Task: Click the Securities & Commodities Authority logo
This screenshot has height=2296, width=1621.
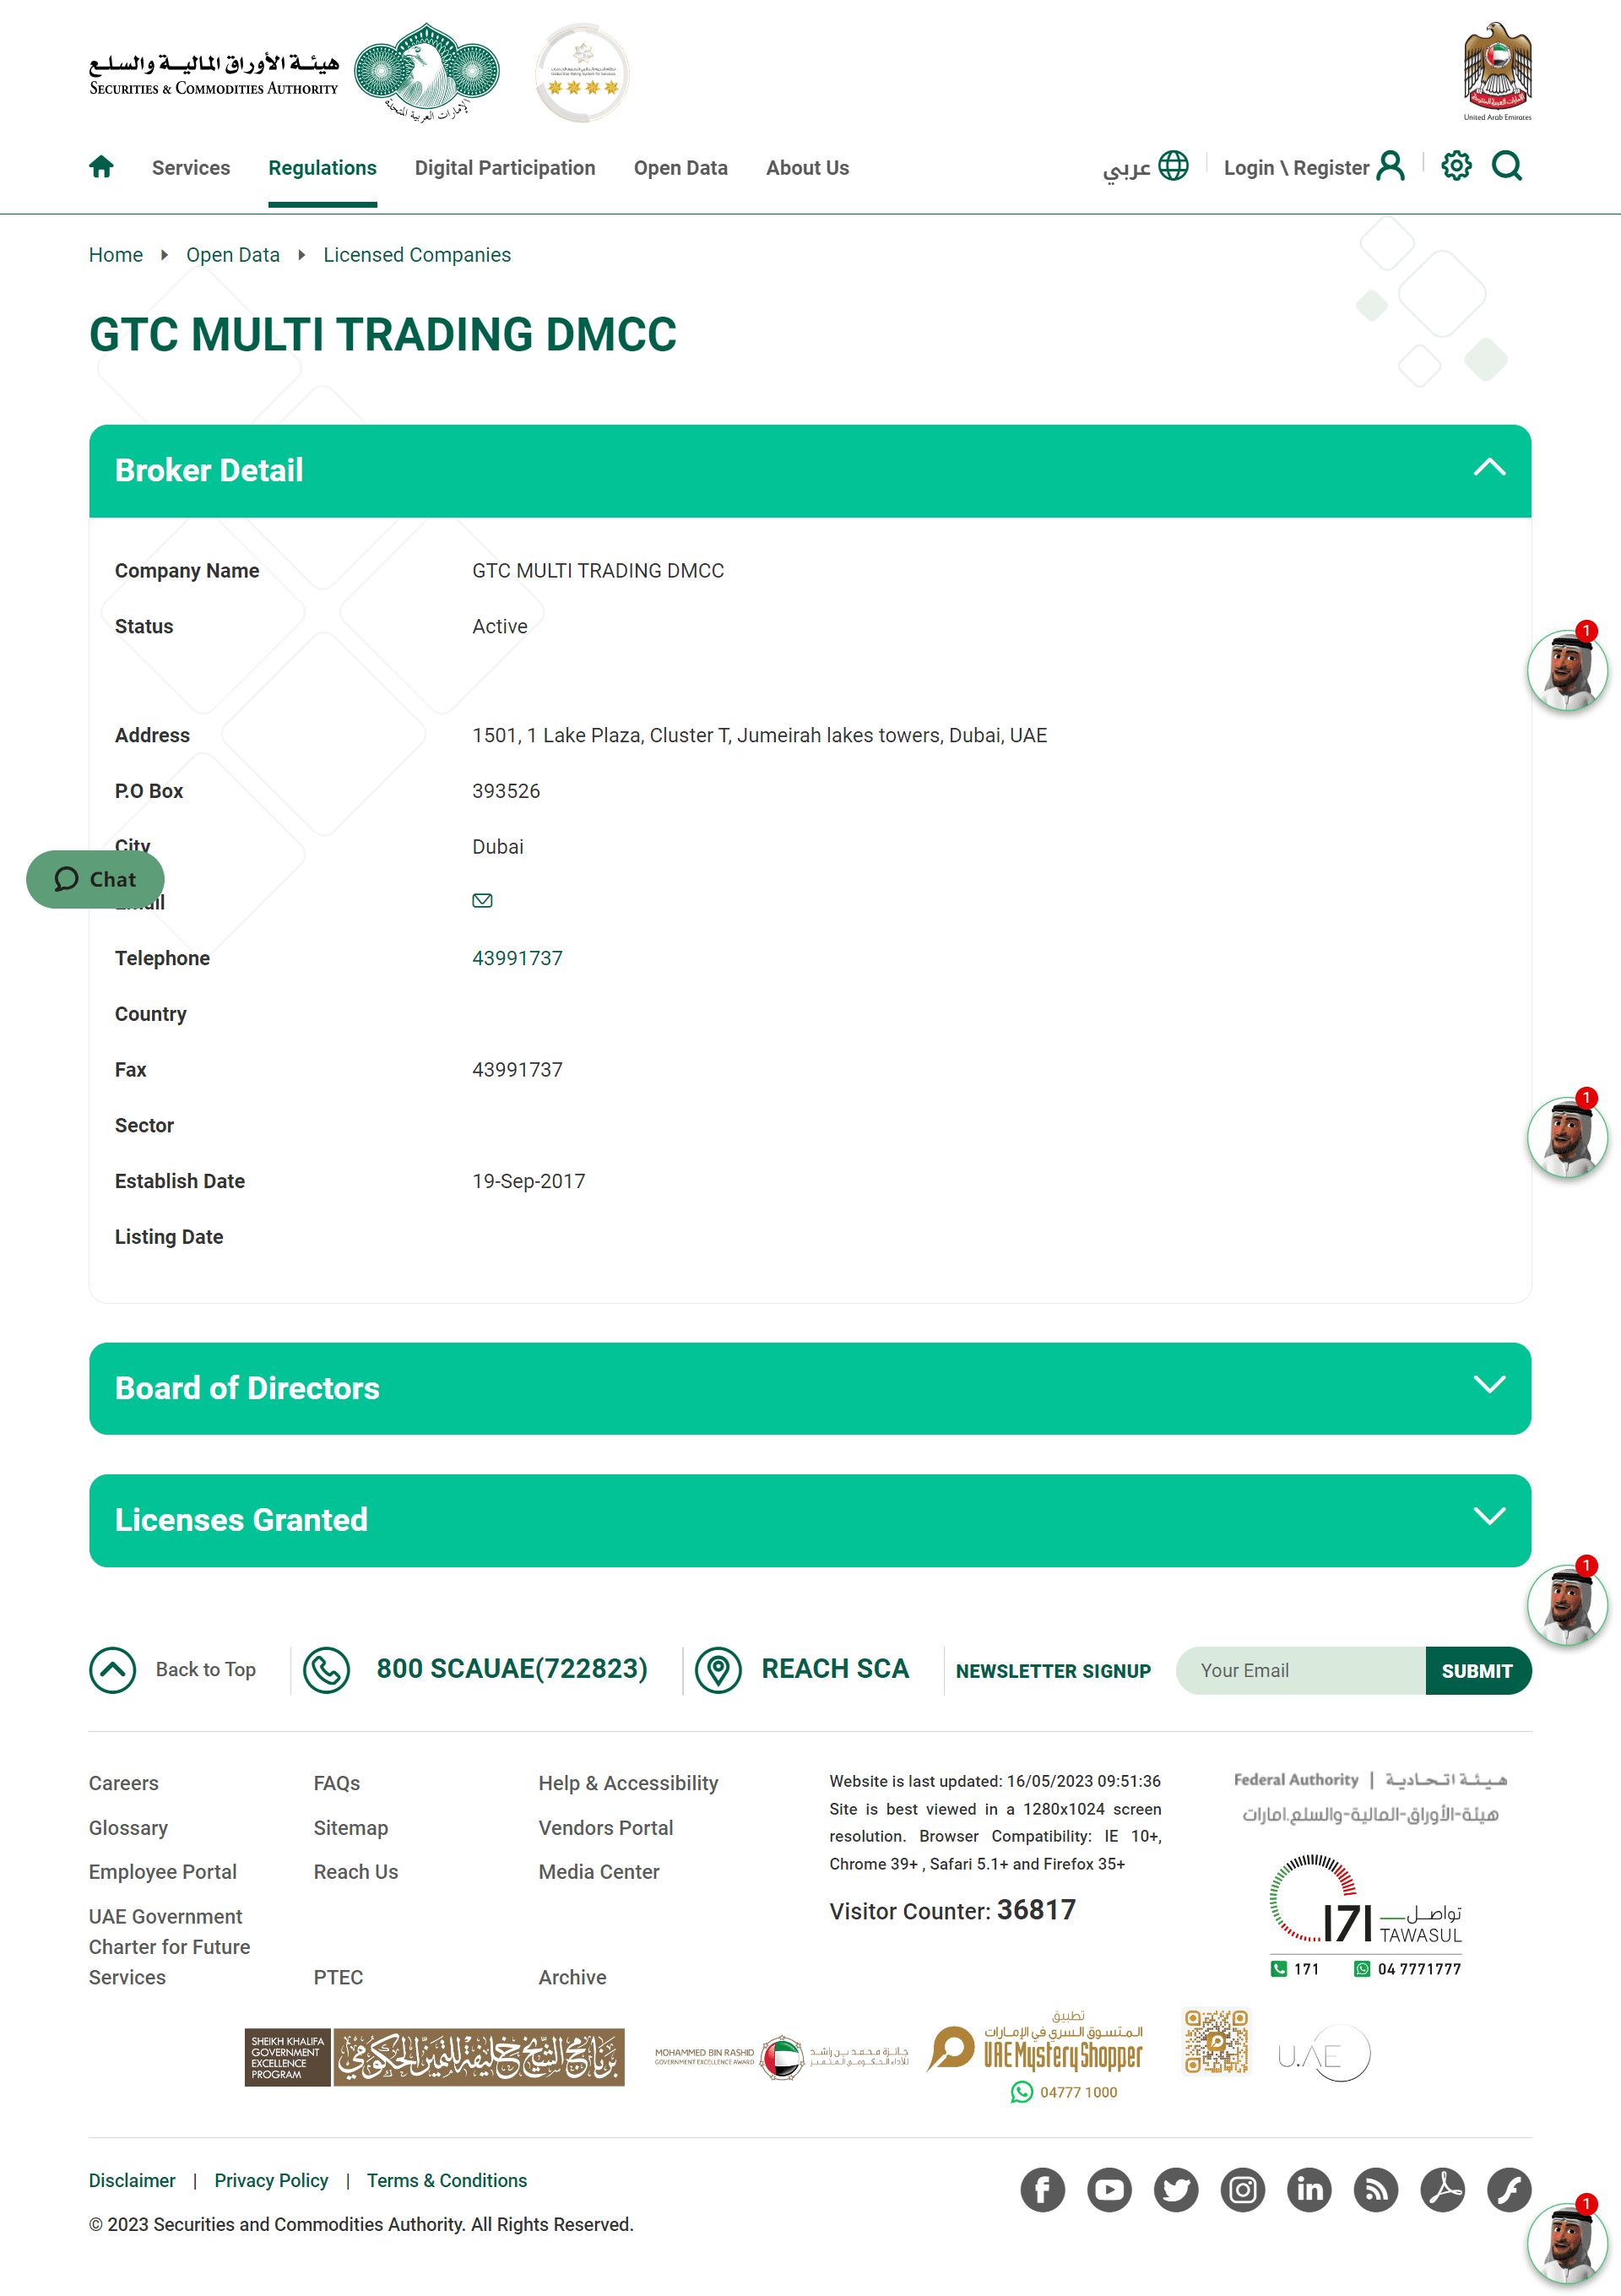Action: click(294, 73)
